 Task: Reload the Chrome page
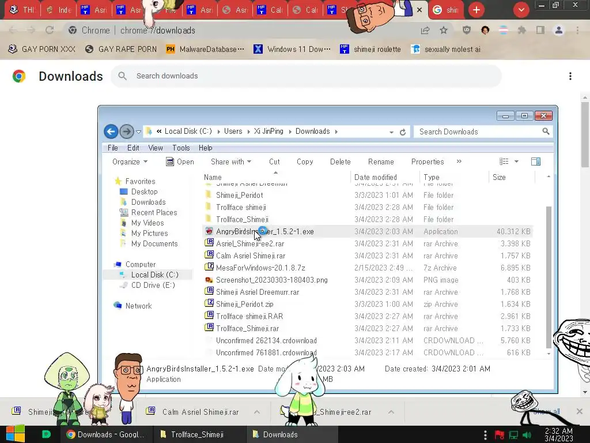click(x=50, y=30)
